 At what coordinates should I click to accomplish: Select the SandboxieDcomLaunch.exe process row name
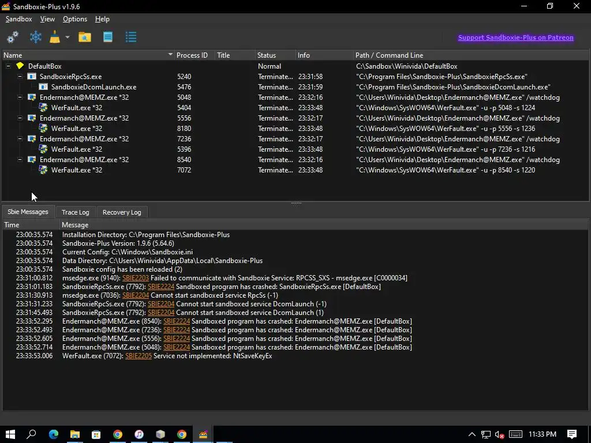coord(94,87)
